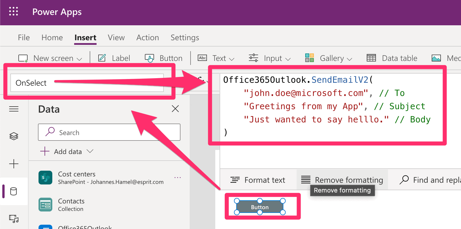The width and height of the screenshot is (461, 229).
Task: Select the Cost centers data source
Action: click(x=109, y=178)
